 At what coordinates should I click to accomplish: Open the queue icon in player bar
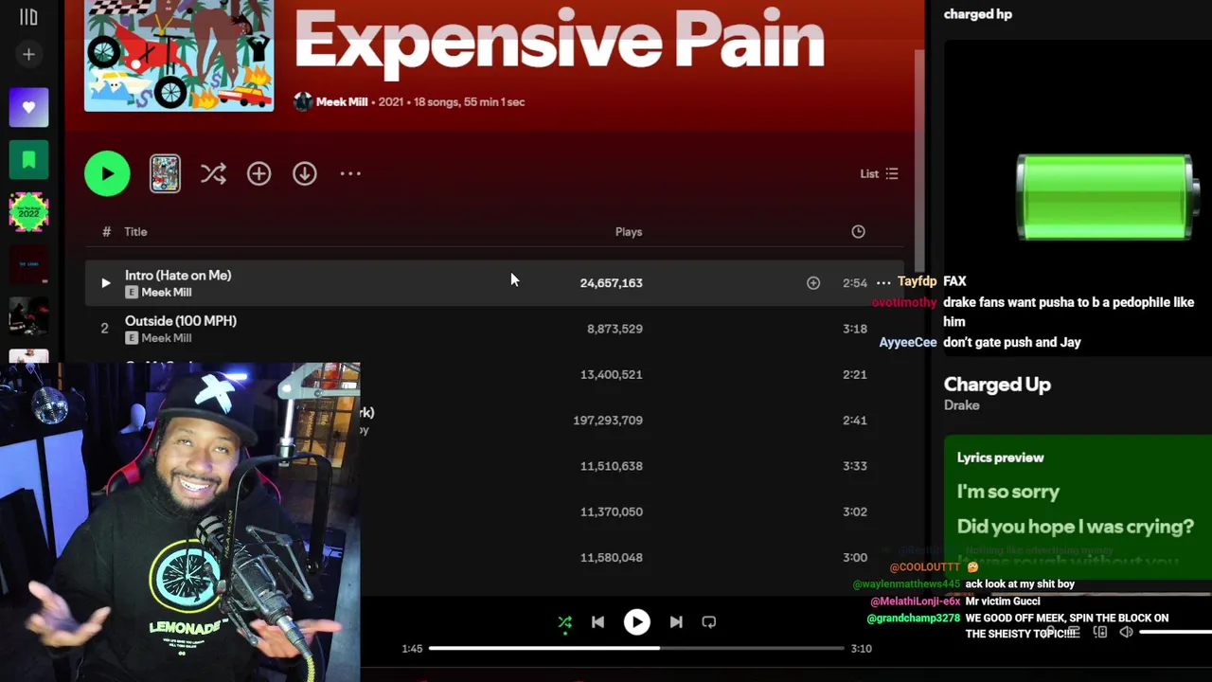click(1073, 632)
